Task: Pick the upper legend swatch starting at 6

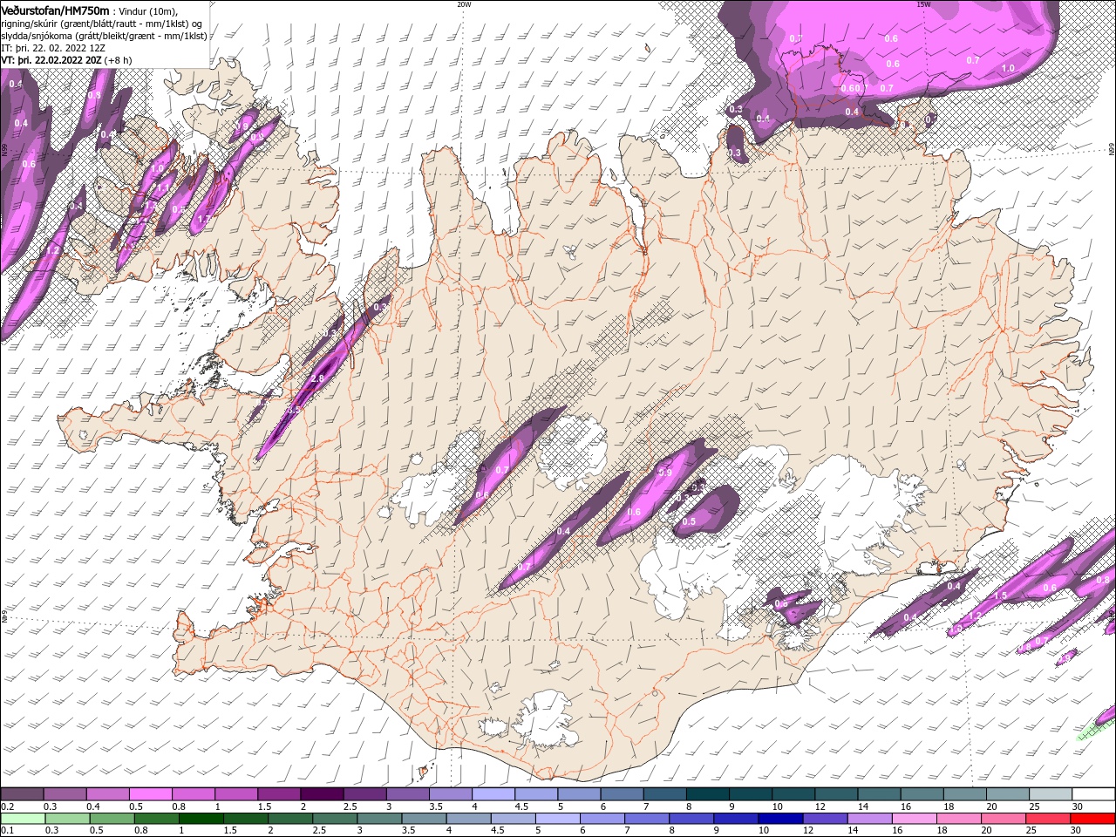Action: 622,794
